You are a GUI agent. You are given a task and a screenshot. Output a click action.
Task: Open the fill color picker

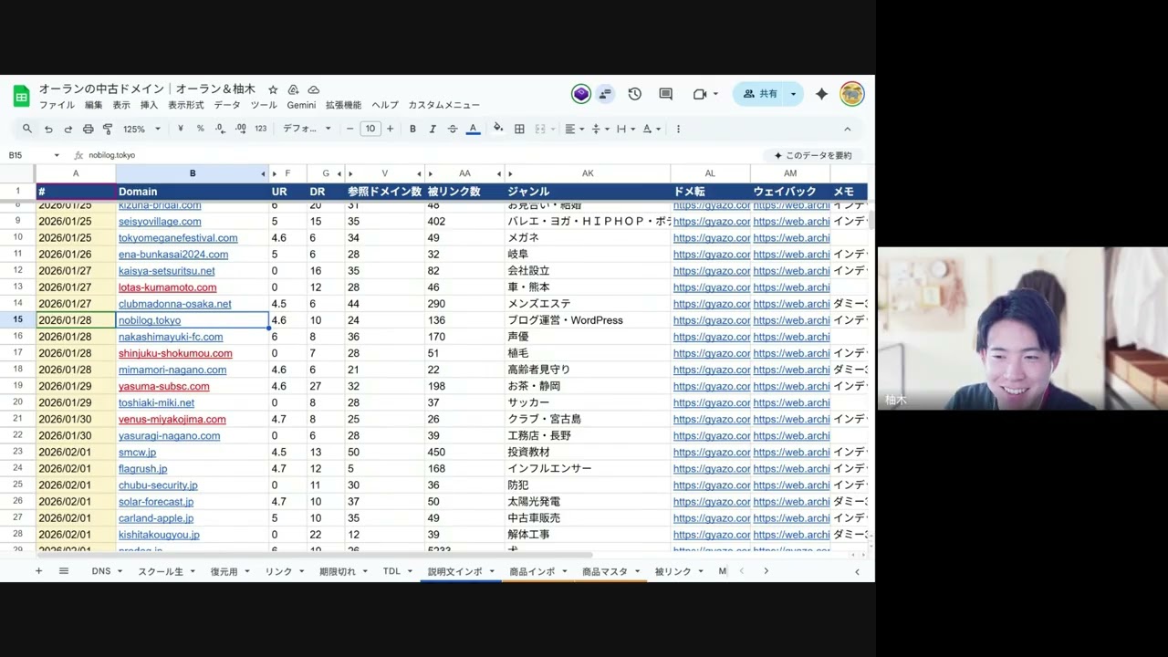tap(497, 129)
